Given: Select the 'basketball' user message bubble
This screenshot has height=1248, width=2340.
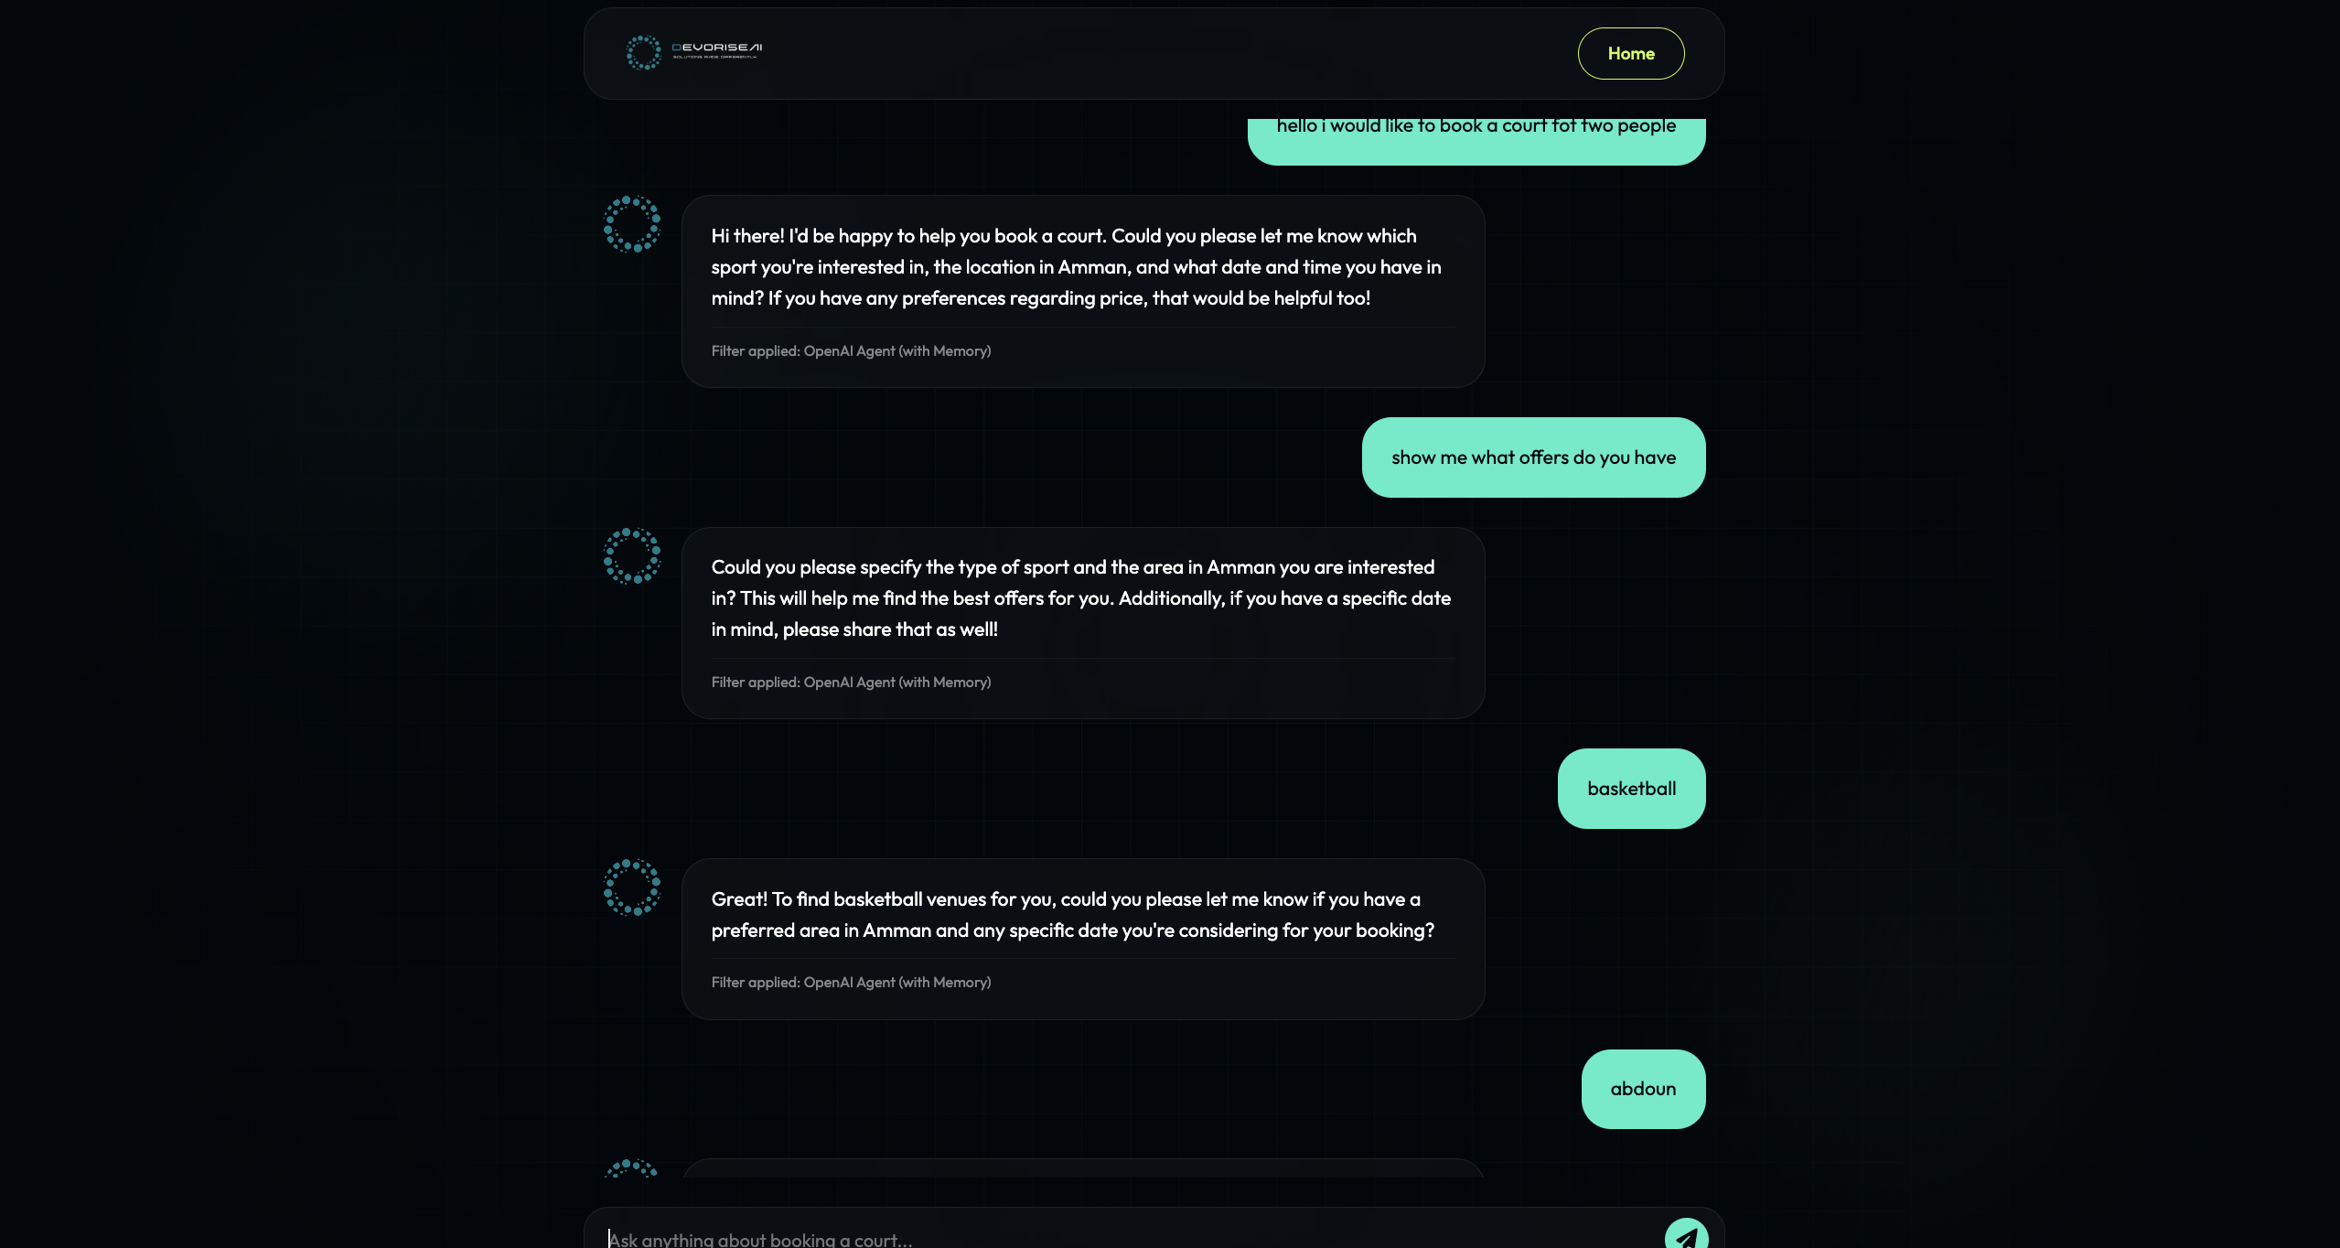Looking at the screenshot, I should tap(1631, 789).
